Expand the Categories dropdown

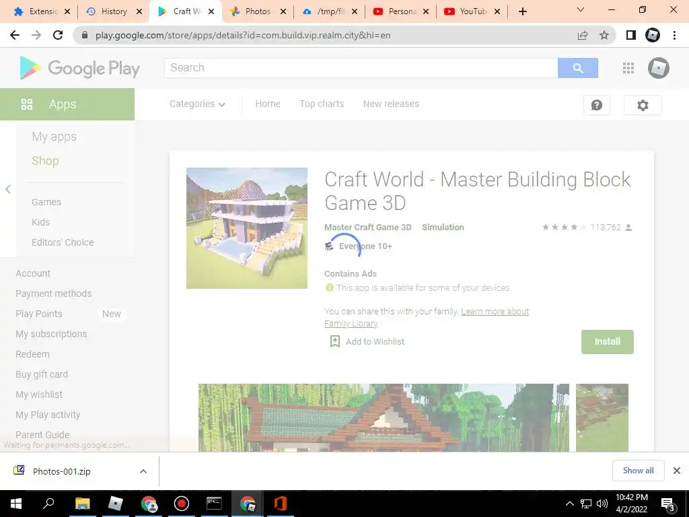point(197,104)
